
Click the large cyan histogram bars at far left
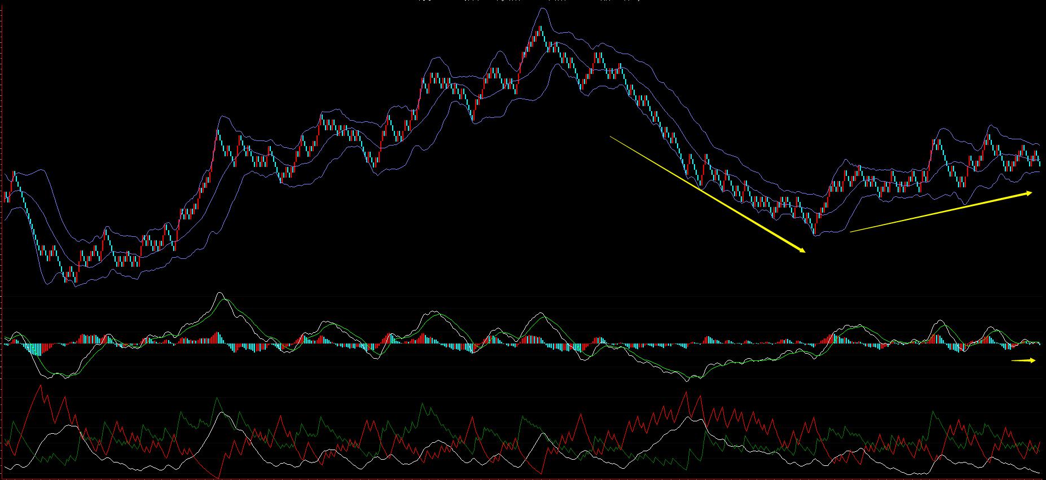pos(35,349)
